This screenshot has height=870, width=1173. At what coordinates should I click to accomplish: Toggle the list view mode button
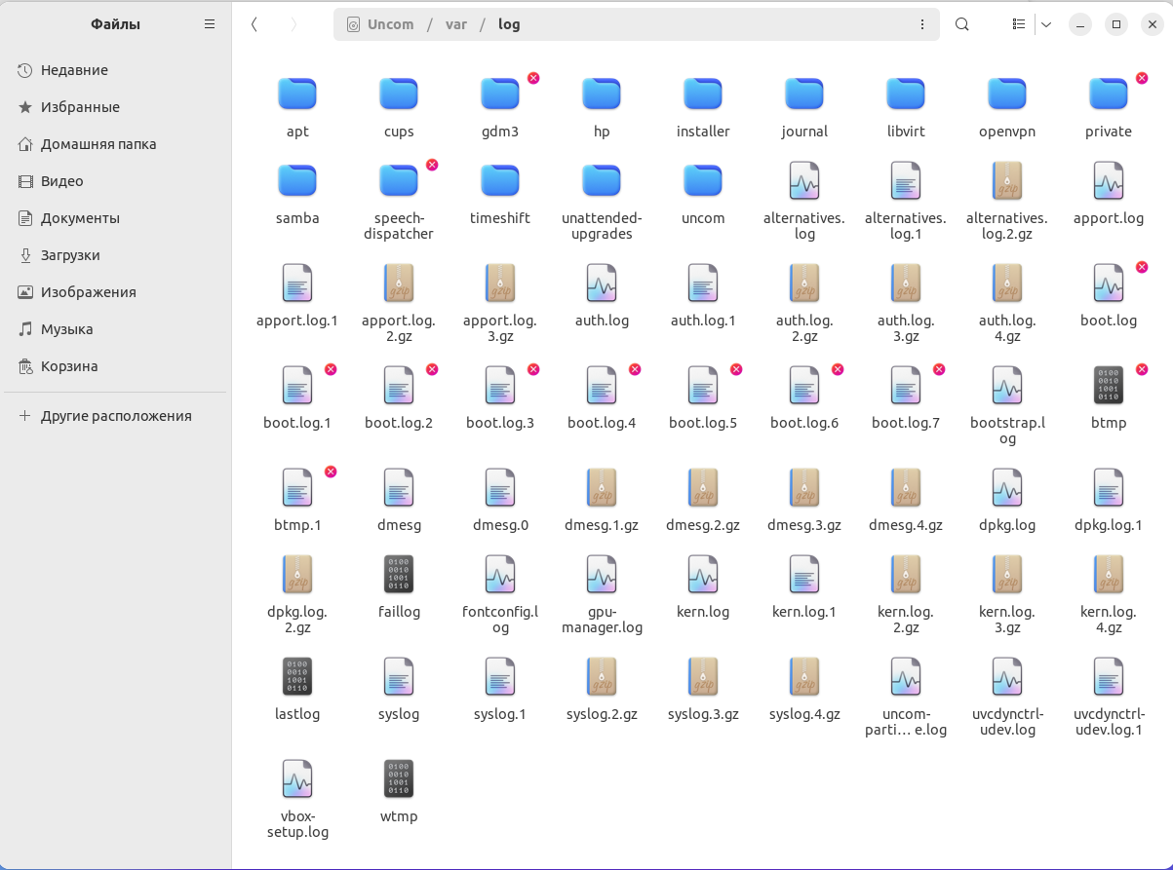(x=1019, y=24)
